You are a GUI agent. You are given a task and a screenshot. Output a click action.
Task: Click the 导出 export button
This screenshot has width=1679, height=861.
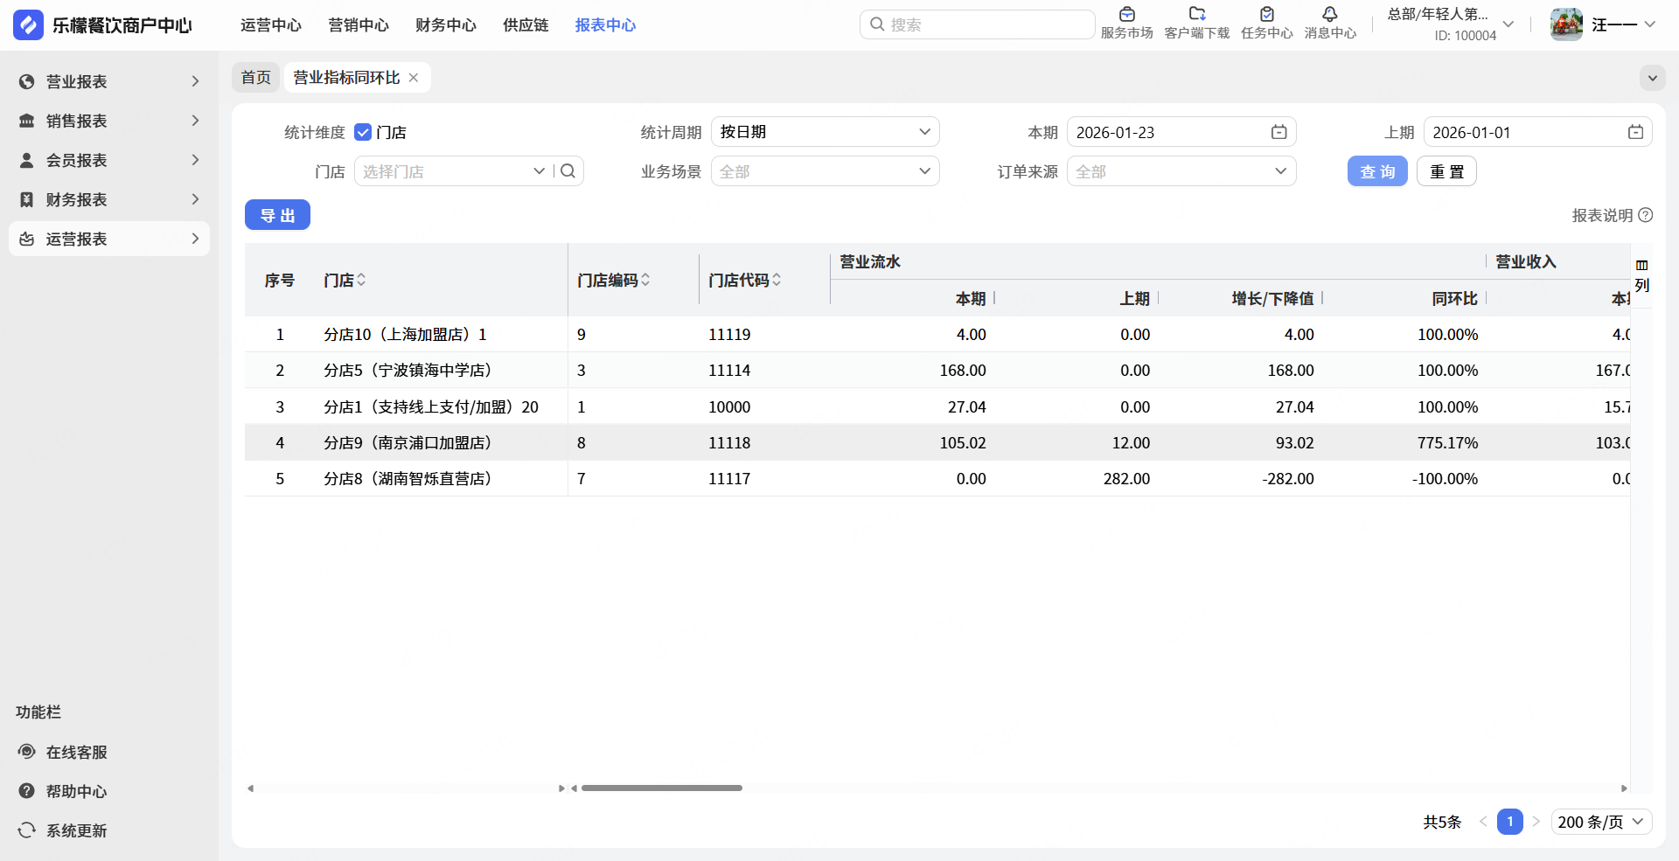(x=277, y=215)
